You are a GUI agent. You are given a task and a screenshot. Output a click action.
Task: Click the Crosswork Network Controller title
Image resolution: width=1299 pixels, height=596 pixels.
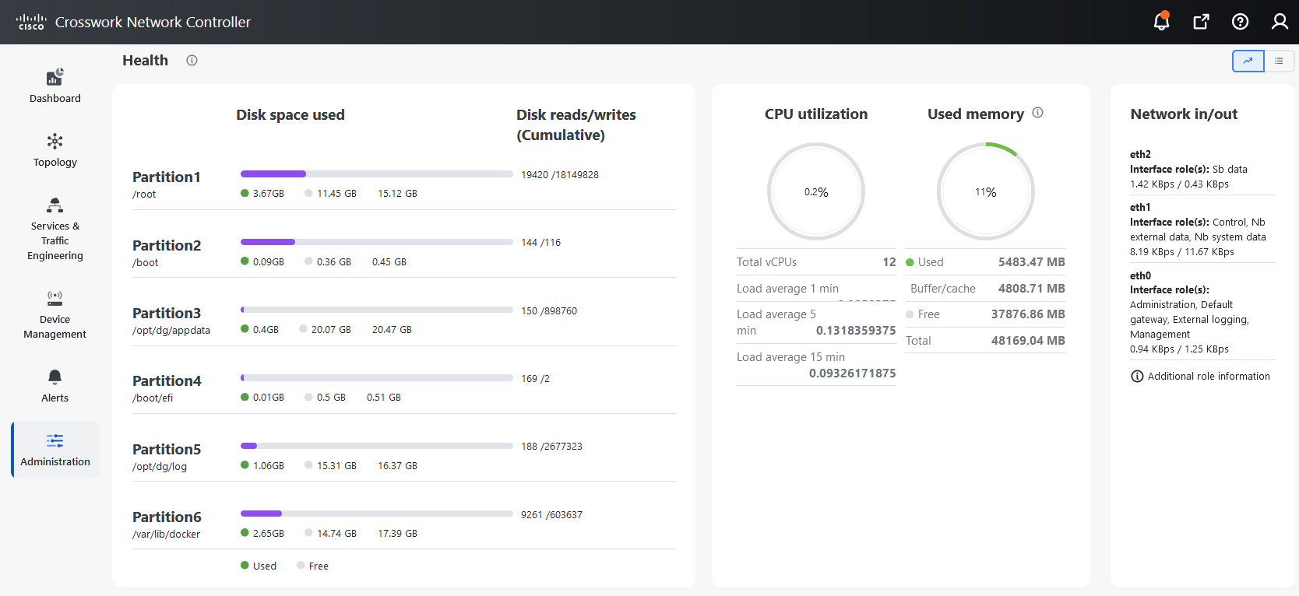(153, 23)
